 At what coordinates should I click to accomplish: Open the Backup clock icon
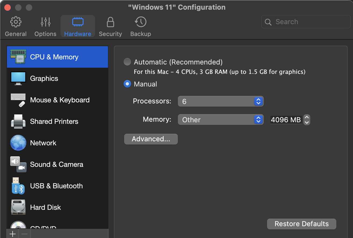click(x=141, y=22)
